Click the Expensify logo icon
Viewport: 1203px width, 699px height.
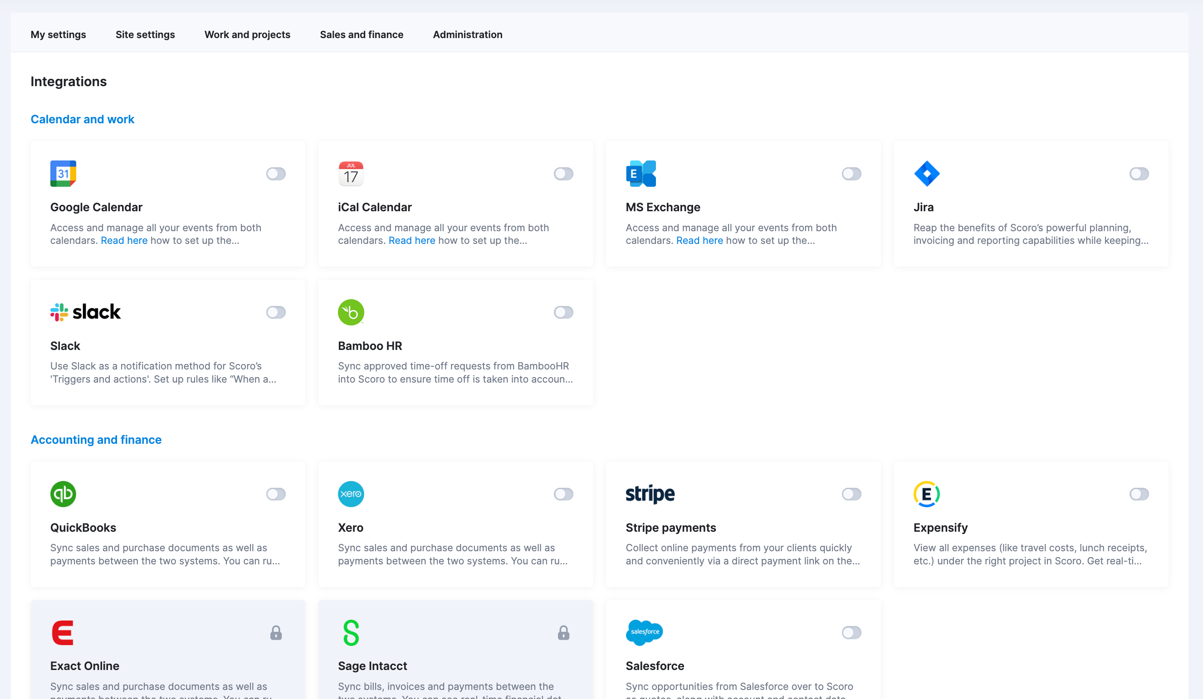pyautogui.click(x=927, y=494)
